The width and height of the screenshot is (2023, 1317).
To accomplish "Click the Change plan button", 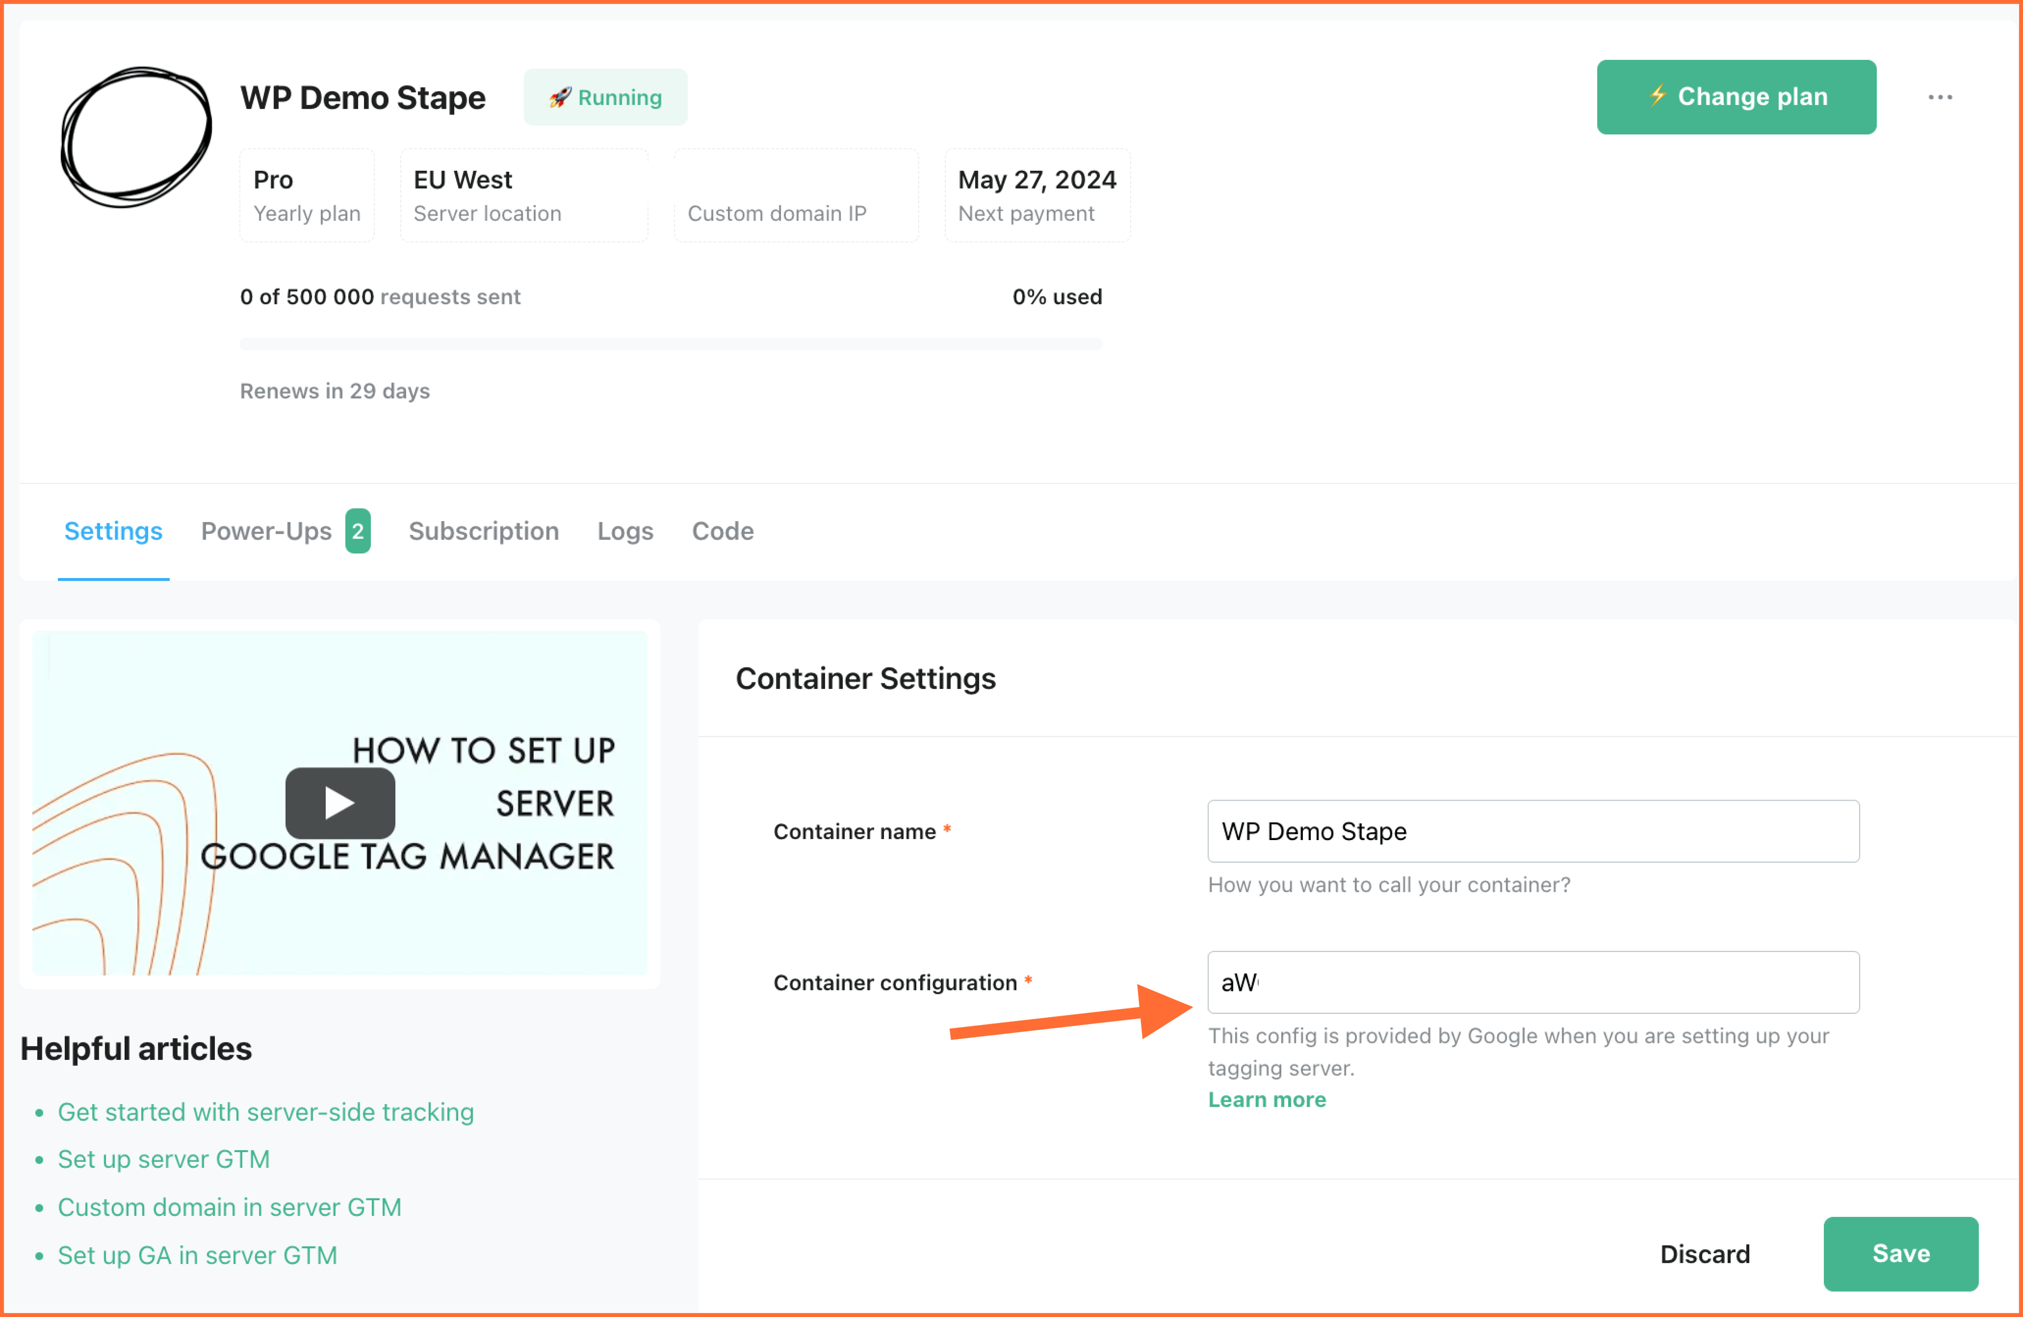I will (x=1736, y=97).
